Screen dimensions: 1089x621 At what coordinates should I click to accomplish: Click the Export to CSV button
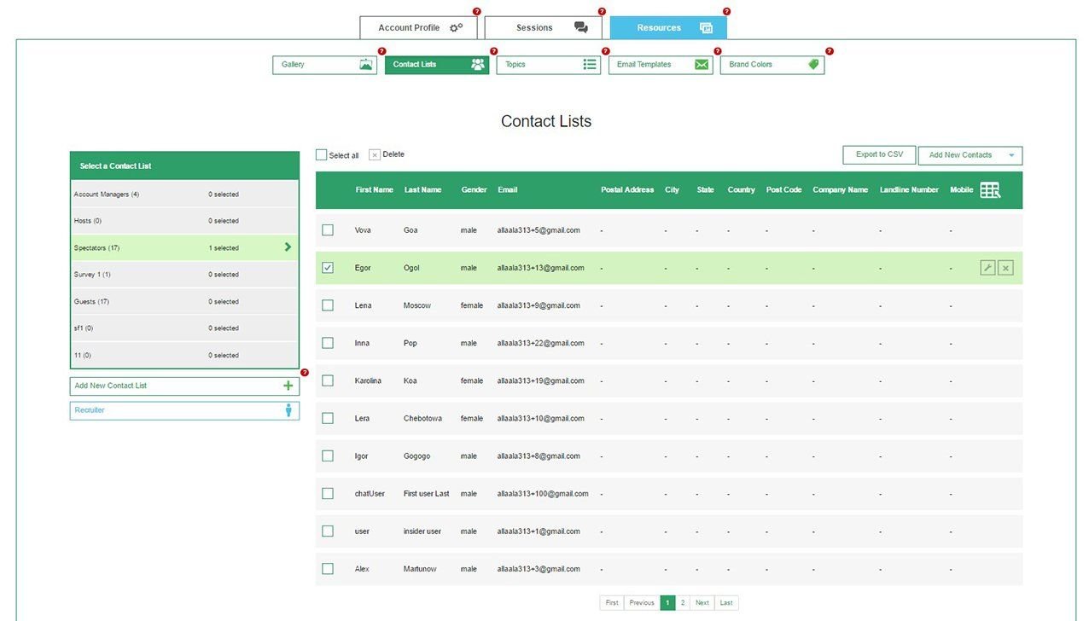[x=879, y=154]
